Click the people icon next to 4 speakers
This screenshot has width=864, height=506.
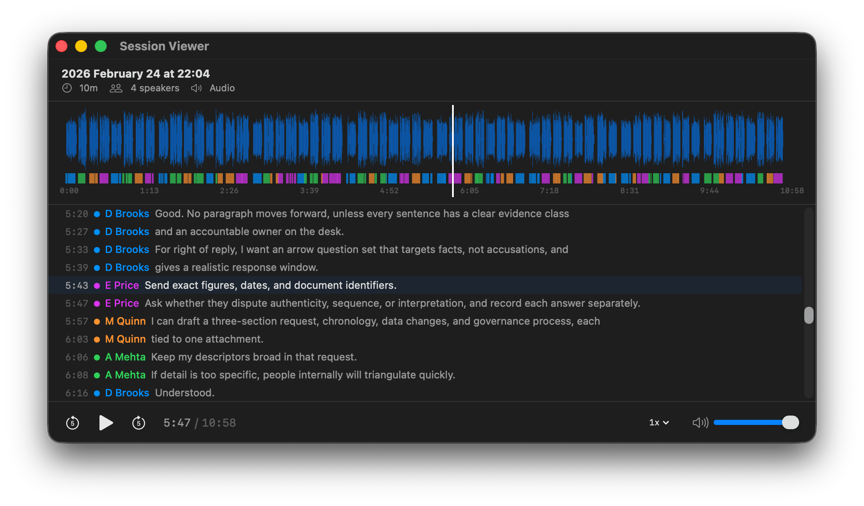click(x=116, y=88)
